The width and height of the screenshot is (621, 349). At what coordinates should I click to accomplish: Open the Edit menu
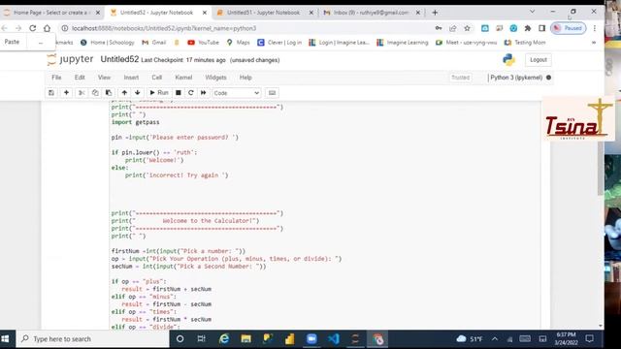(x=80, y=78)
